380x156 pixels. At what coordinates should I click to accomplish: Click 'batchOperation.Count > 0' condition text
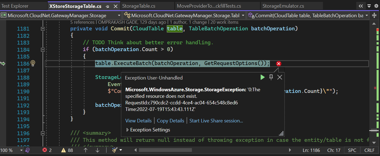click(132, 49)
